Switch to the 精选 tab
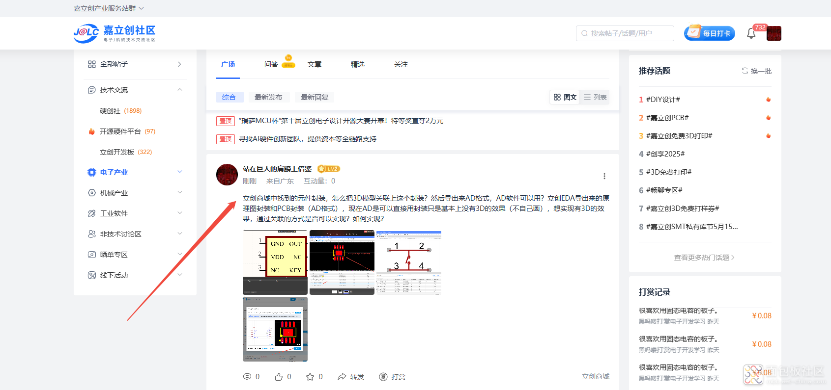The image size is (831, 390). pos(358,64)
